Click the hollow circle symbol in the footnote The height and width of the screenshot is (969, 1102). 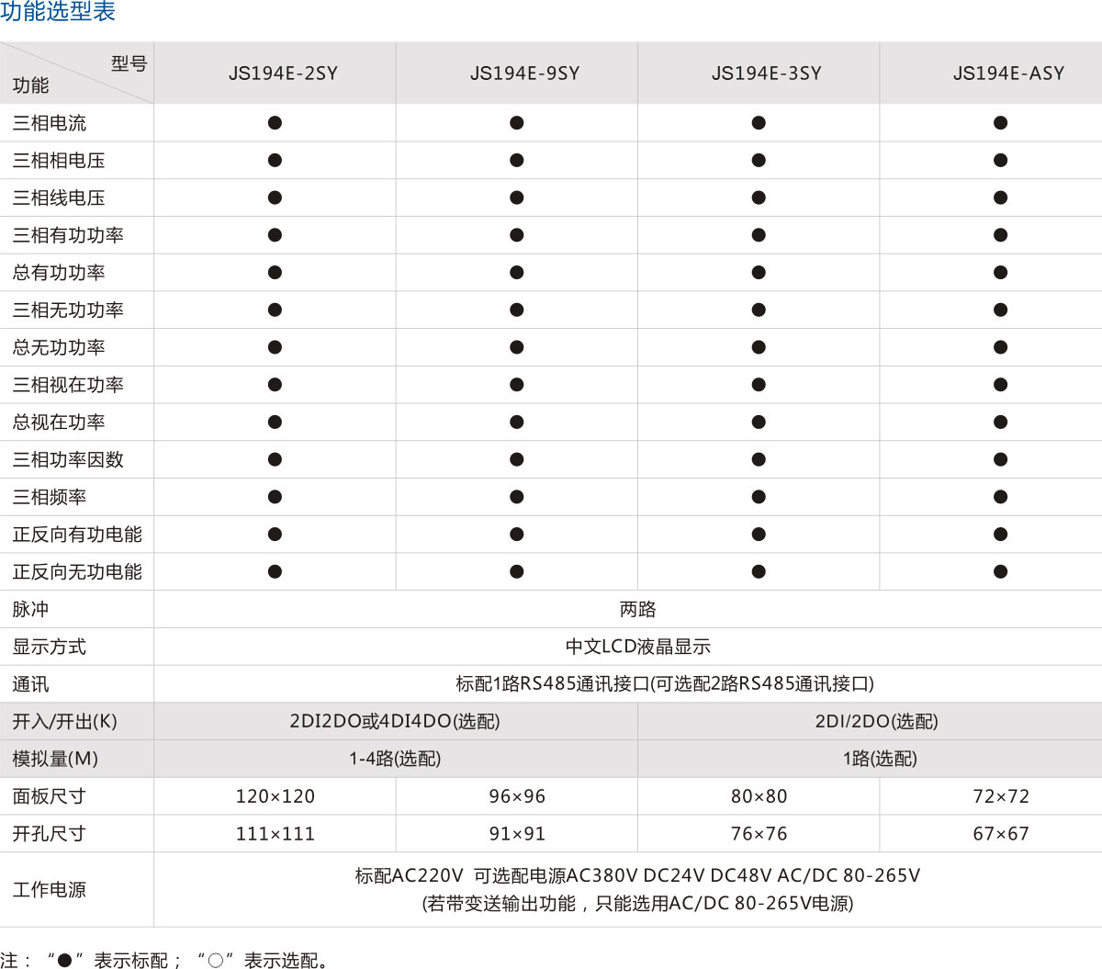tap(215, 961)
